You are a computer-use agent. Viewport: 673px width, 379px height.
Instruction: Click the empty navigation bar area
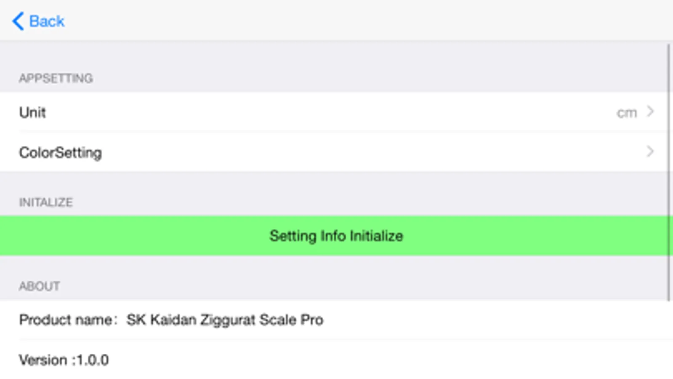tap(337, 21)
